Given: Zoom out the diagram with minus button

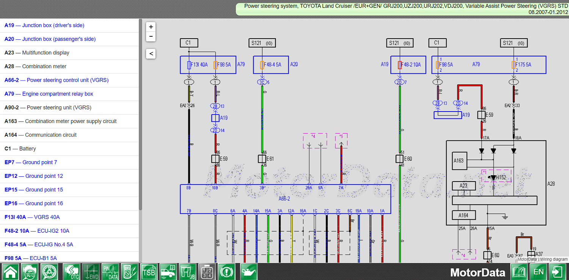Looking at the screenshot, I should click(151, 36).
